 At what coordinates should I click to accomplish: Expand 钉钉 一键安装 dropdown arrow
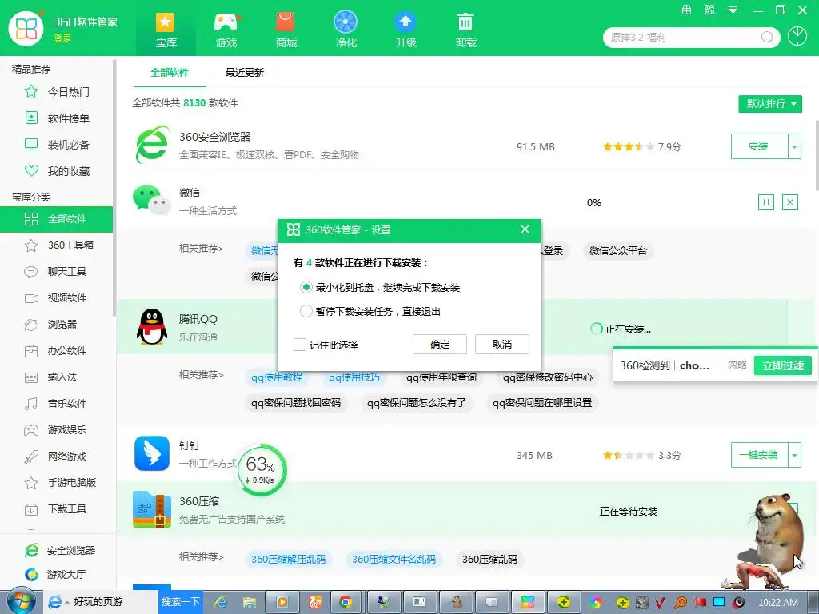[794, 455]
